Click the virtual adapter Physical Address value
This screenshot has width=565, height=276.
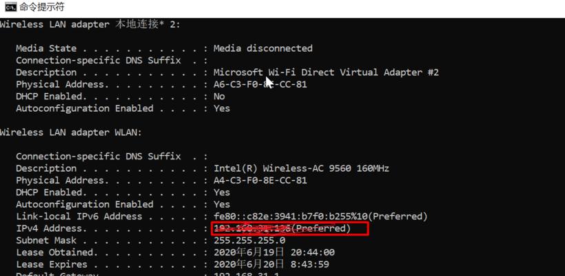(260, 84)
